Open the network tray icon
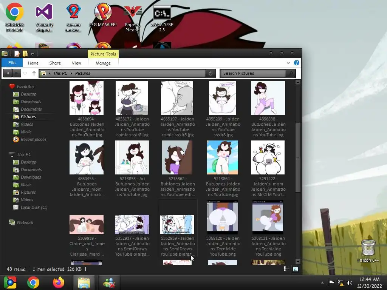The width and height of the screenshot is (387, 290). pos(341,282)
